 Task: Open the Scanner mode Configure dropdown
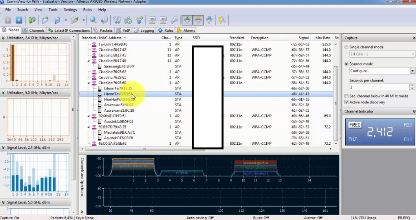point(412,71)
